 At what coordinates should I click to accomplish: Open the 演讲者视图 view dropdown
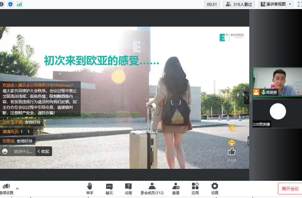[x=275, y=4]
